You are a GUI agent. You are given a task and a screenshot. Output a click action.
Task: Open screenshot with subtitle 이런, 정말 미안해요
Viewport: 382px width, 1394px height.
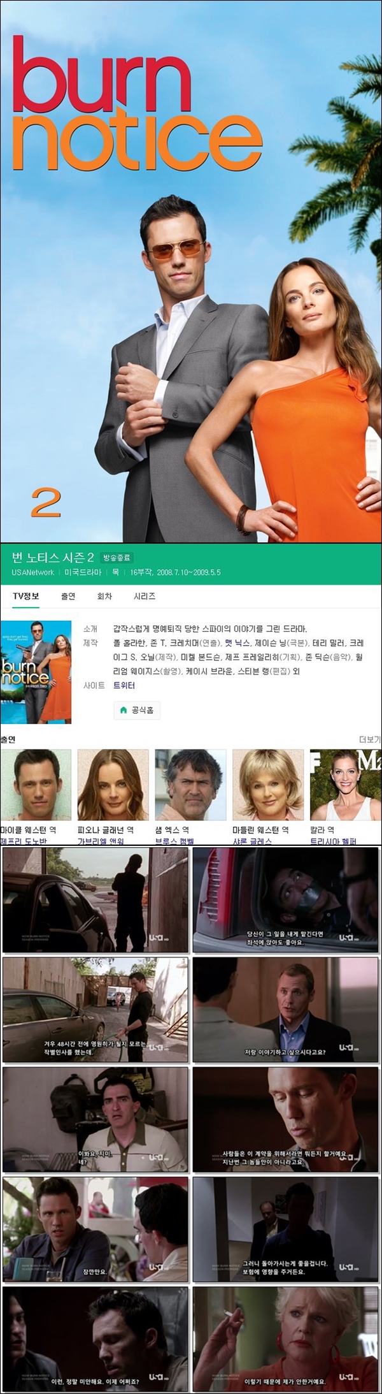pyautogui.click(x=95, y=1339)
